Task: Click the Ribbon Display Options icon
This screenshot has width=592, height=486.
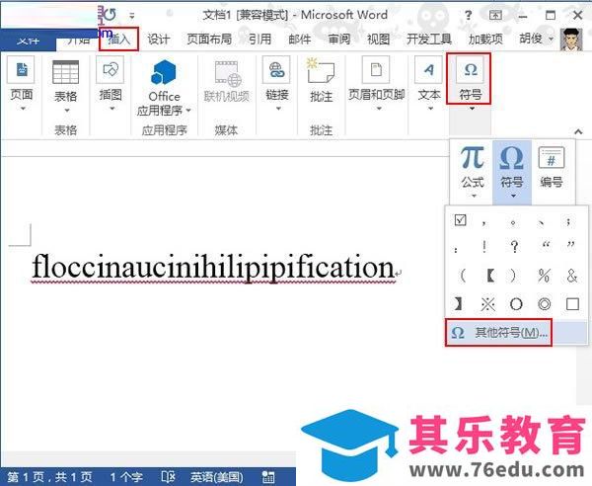Action: point(495,16)
